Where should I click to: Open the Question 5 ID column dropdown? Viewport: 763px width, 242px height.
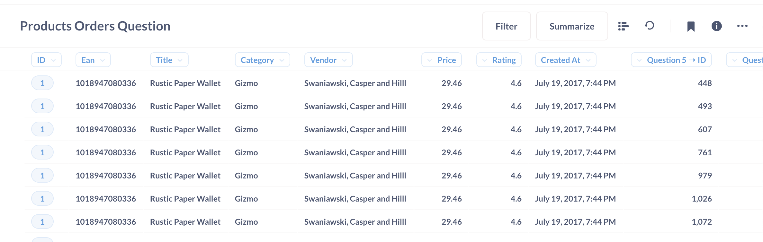coord(671,60)
